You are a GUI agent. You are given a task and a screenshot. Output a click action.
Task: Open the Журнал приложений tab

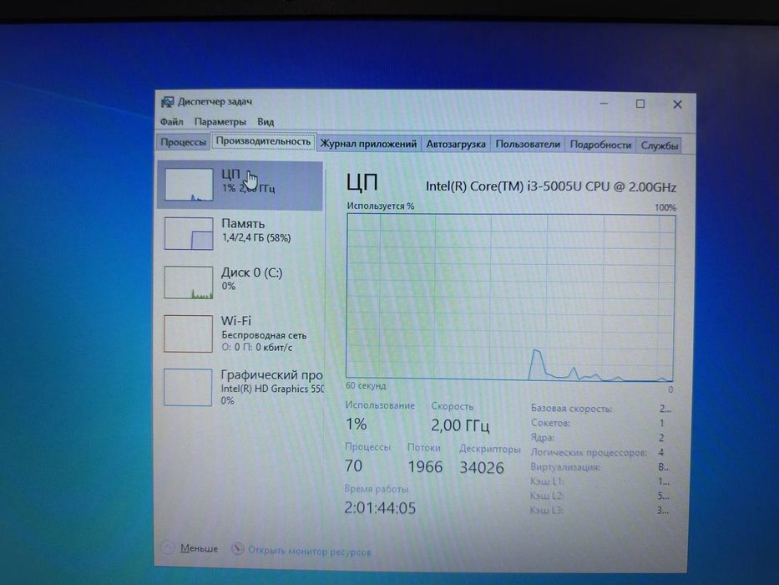pyautogui.click(x=368, y=144)
